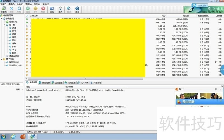Select the 游戏 category
Screen dimensions: 224x140
click(14, 34)
